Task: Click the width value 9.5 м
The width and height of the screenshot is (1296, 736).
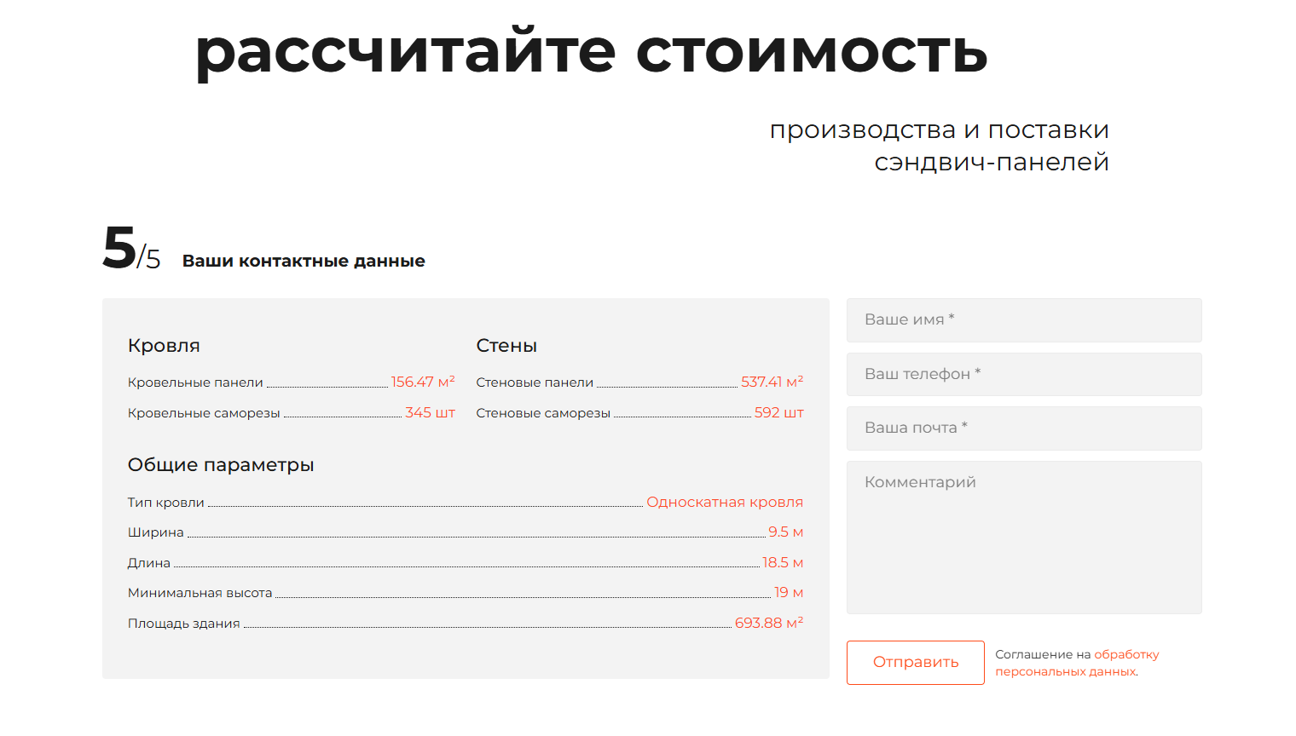Action: pos(786,532)
